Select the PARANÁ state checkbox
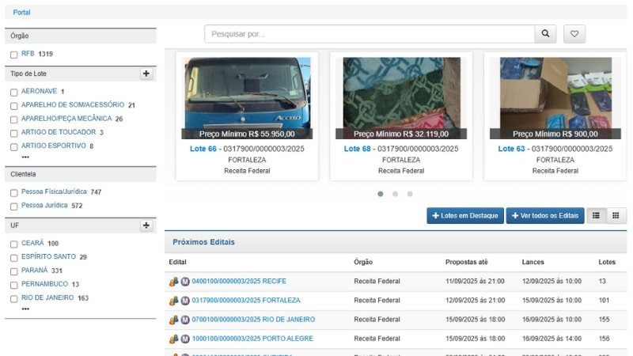Viewport: 633px width, 356px height. pyautogui.click(x=13, y=271)
